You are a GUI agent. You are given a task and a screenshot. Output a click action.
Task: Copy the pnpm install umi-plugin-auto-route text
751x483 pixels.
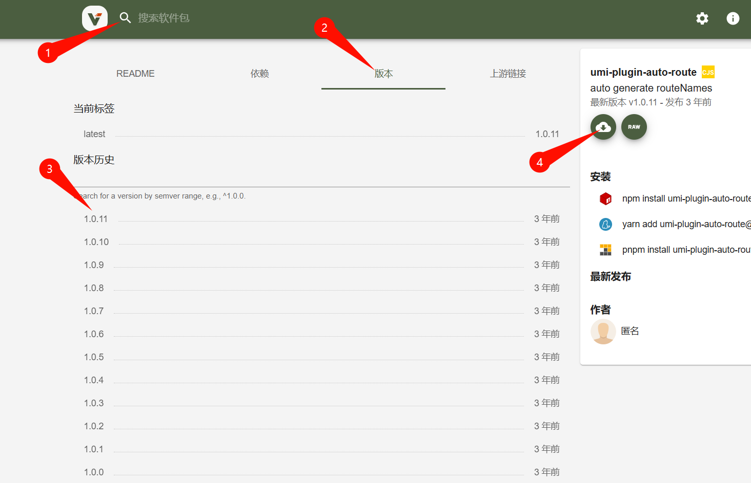tap(686, 250)
